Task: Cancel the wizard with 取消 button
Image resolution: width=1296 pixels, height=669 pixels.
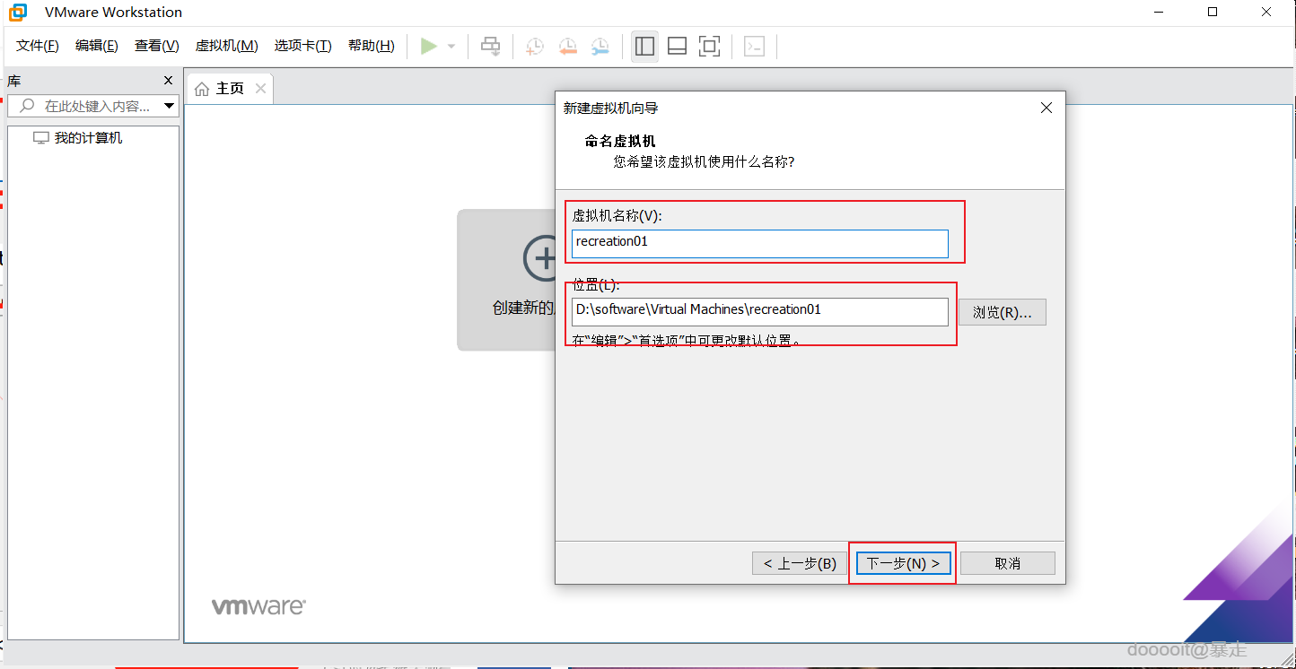Action: pos(1007,562)
